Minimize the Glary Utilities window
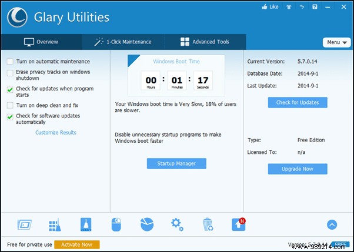This screenshot has height=252, width=354. 328,7
